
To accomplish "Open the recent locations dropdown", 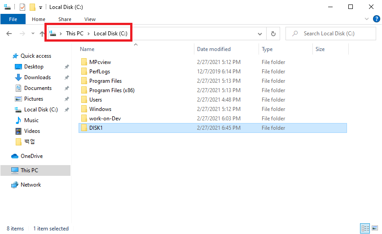I will [33, 34].
